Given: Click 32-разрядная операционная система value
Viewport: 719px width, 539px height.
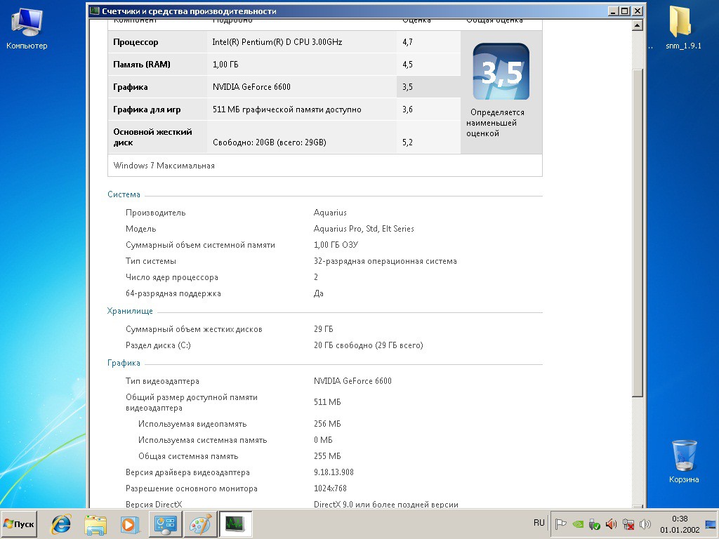Looking at the screenshot, I should tap(385, 261).
